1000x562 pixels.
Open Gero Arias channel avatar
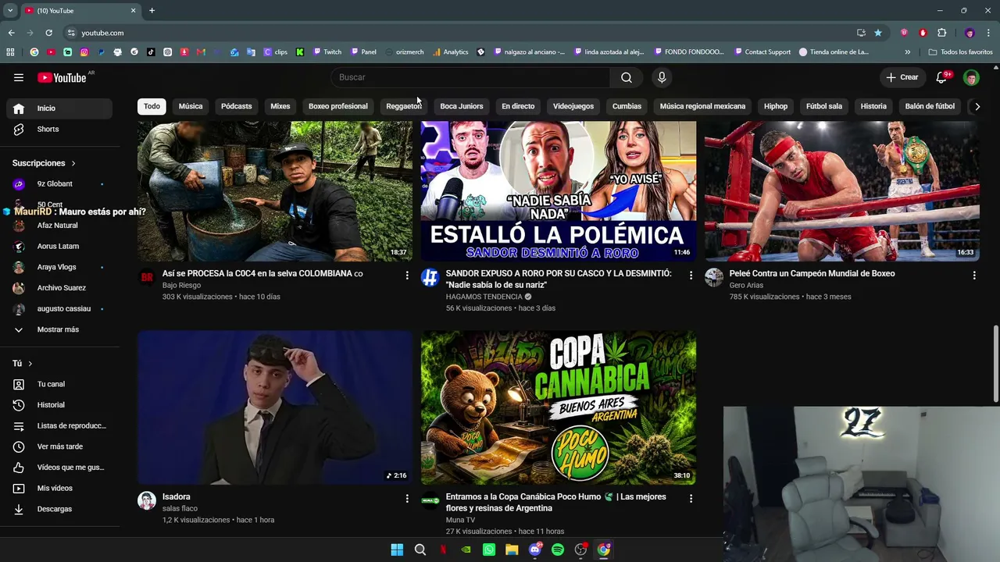tap(714, 277)
